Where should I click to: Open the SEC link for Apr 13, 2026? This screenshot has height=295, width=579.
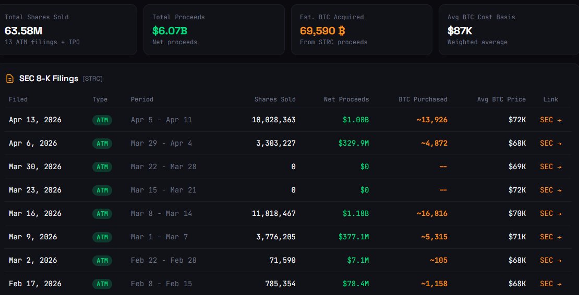pos(550,120)
